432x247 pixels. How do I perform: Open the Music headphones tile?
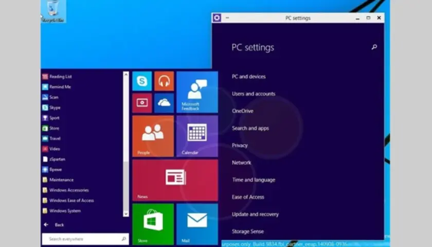(x=164, y=81)
